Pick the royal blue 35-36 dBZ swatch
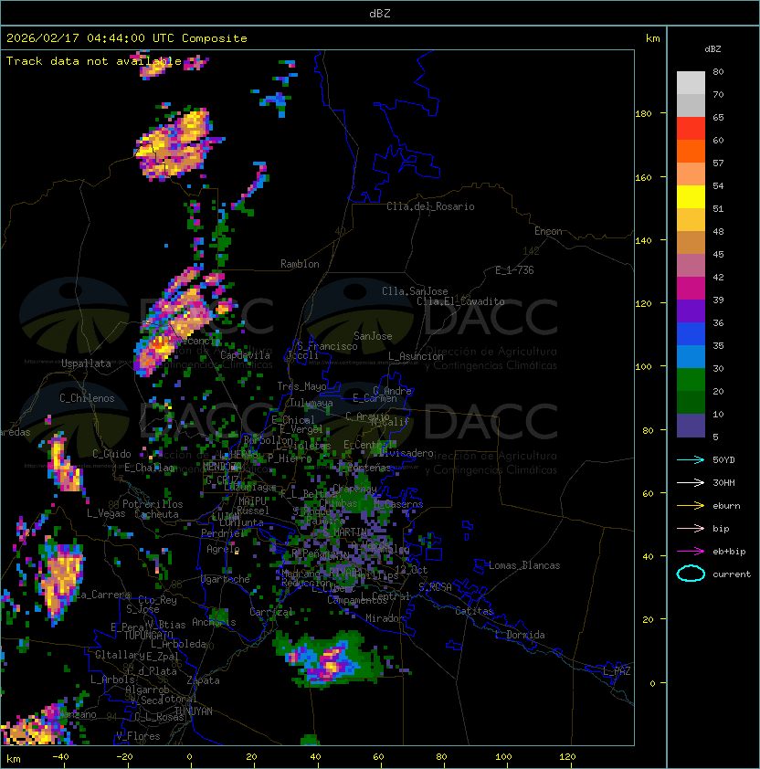760x769 pixels. (x=691, y=334)
